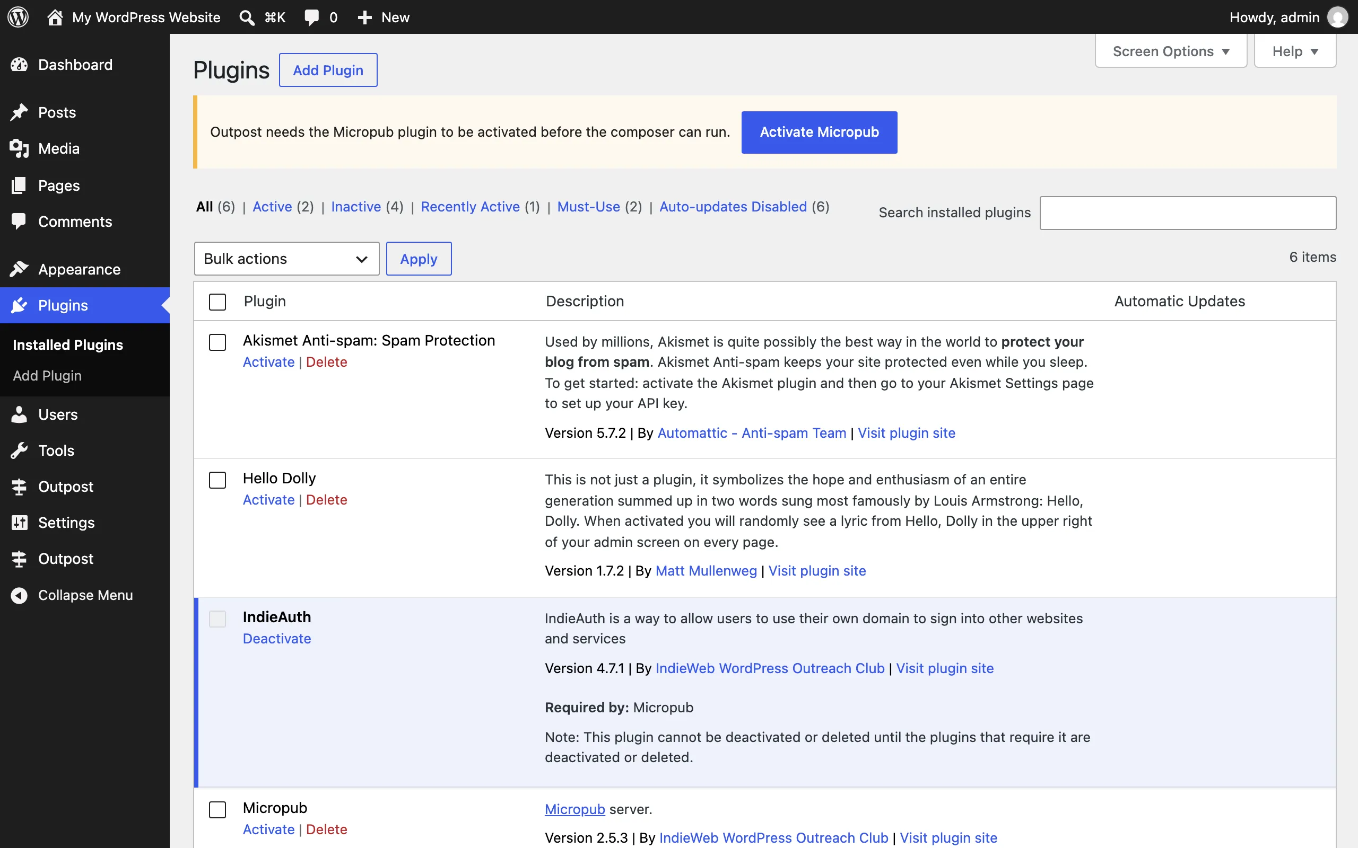Click the Comments bubble icon in sidebar
The width and height of the screenshot is (1358, 848).
coord(19,222)
